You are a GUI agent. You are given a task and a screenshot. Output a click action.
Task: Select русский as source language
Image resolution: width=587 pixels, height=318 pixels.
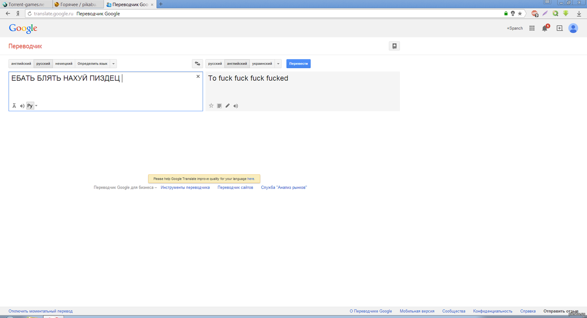point(43,63)
